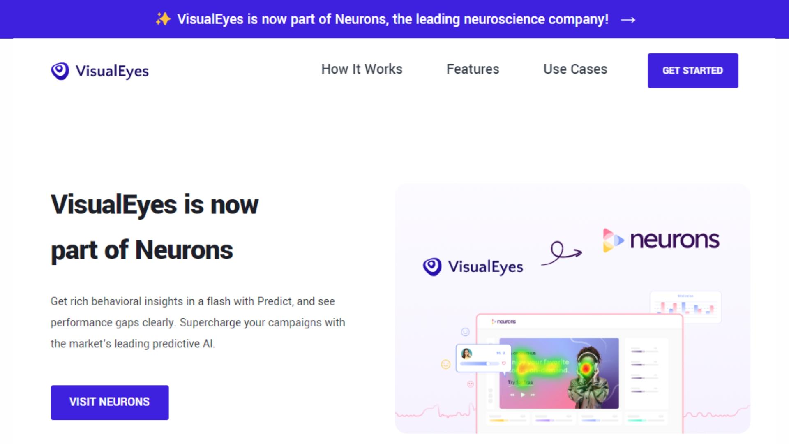Click the GET STARTED button
Screen dimensions: 789x444
pyautogui.click(x=693, y=70)
